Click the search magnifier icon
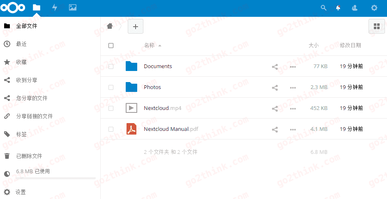The image size is (387, 199). click(x=323, y=8)
